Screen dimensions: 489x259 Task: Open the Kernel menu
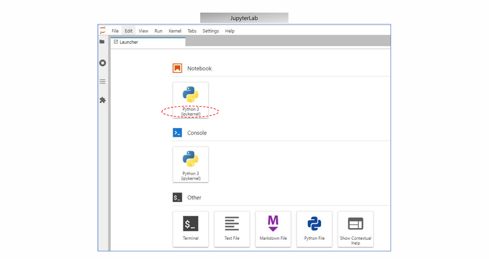coord(175,31)
